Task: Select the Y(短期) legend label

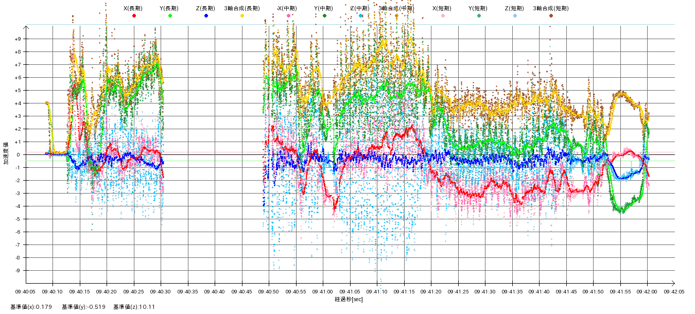Action: click(x=478, y=8)
